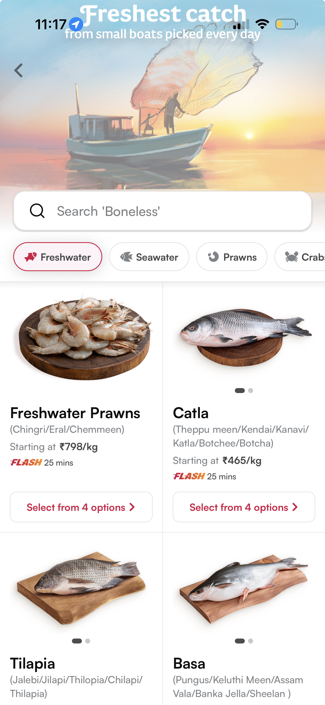Tap the battery icon in status bar
This screenshot has height=705, width=325.
(287, 24)
